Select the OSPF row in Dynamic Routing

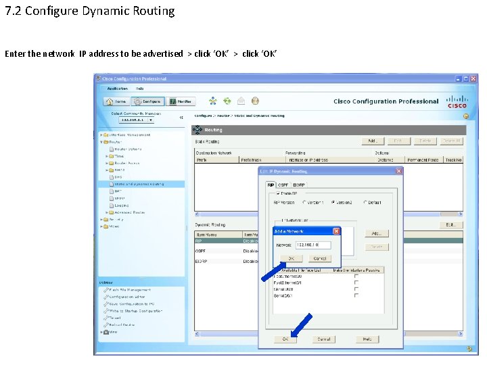pyautogui.click(x=227, y=251)
